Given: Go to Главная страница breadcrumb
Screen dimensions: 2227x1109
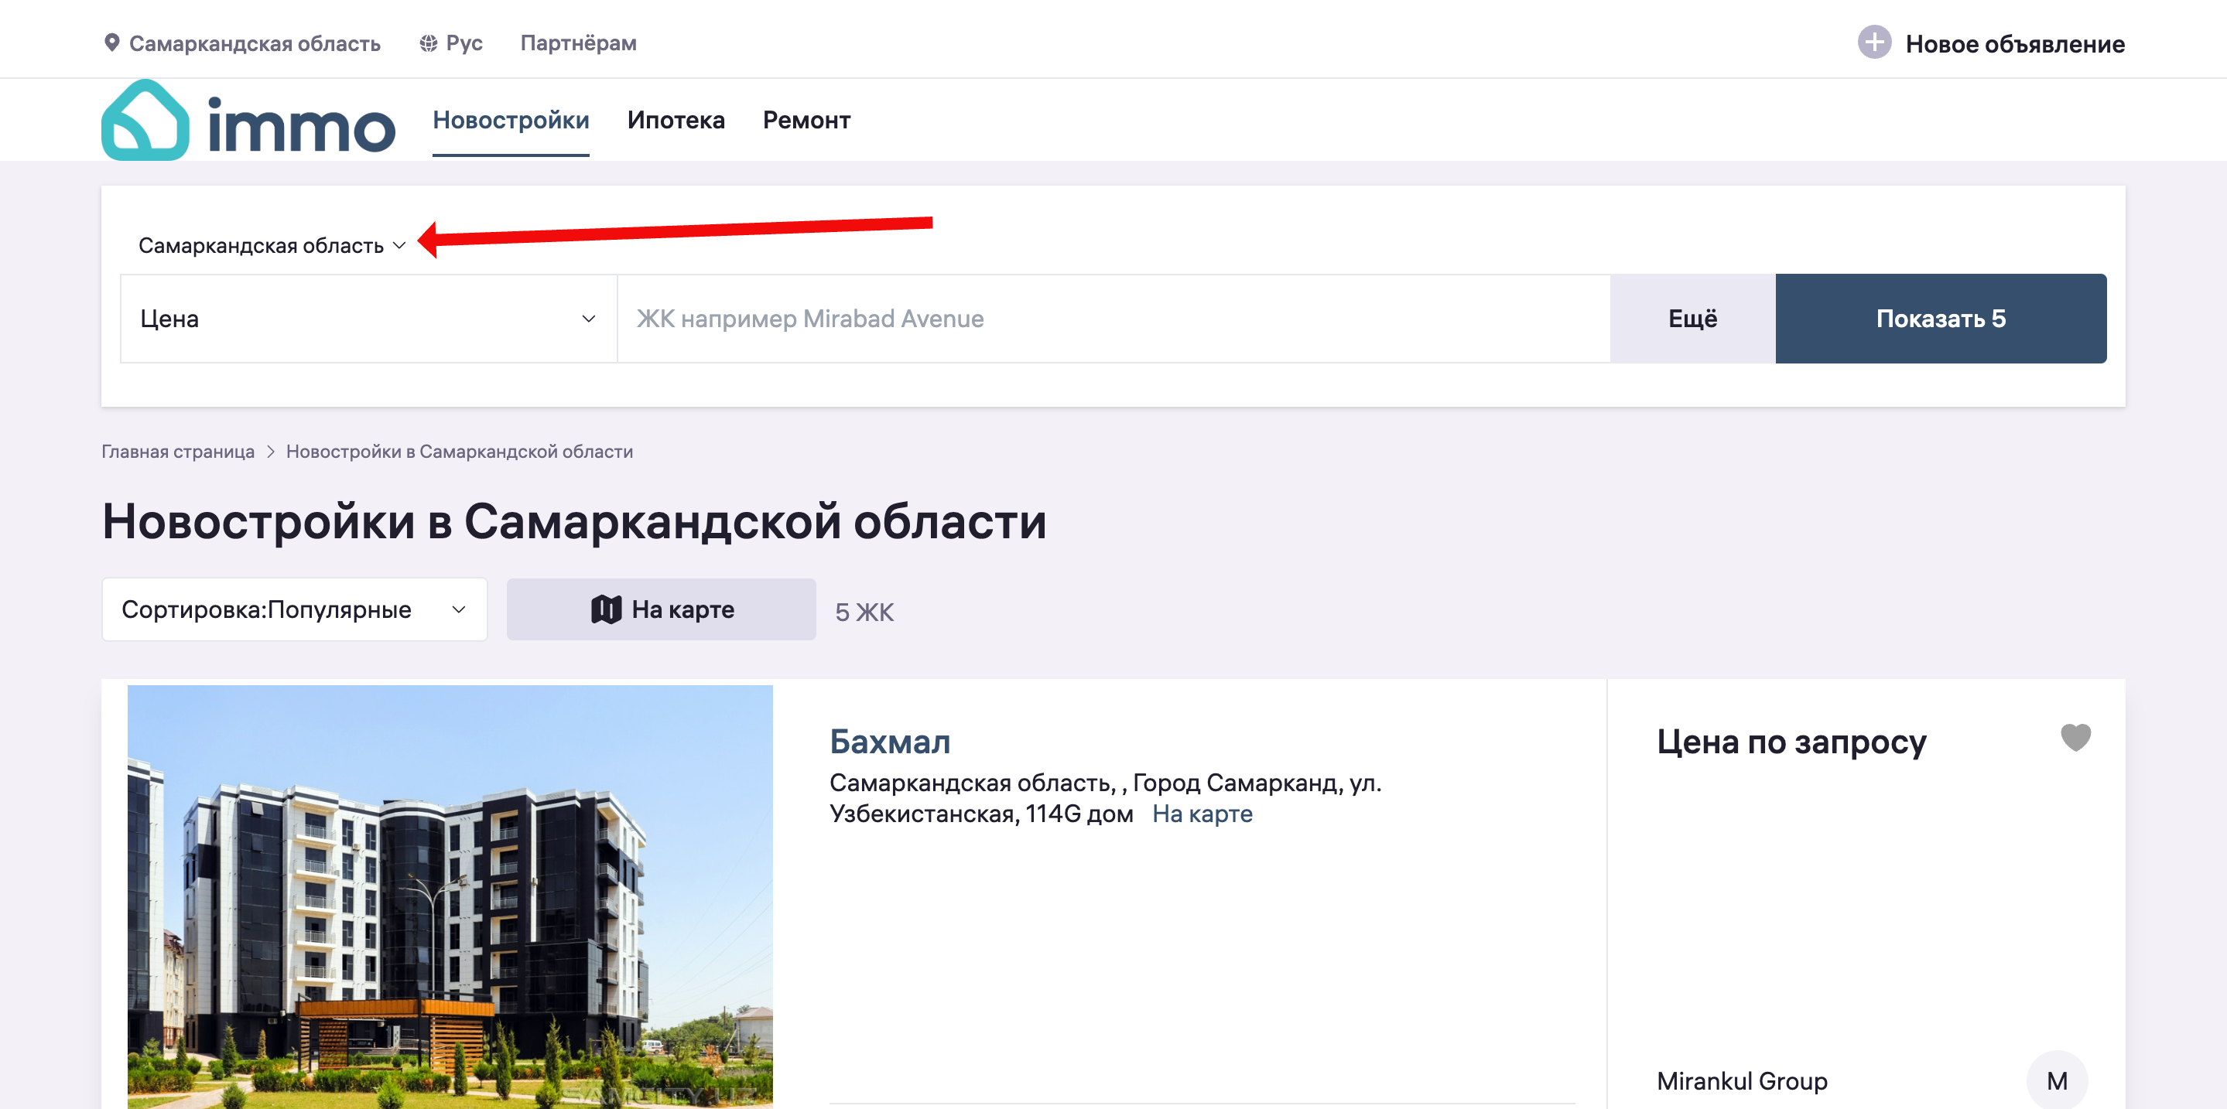Looking at the screenshot, I should [x=178, y=452].
